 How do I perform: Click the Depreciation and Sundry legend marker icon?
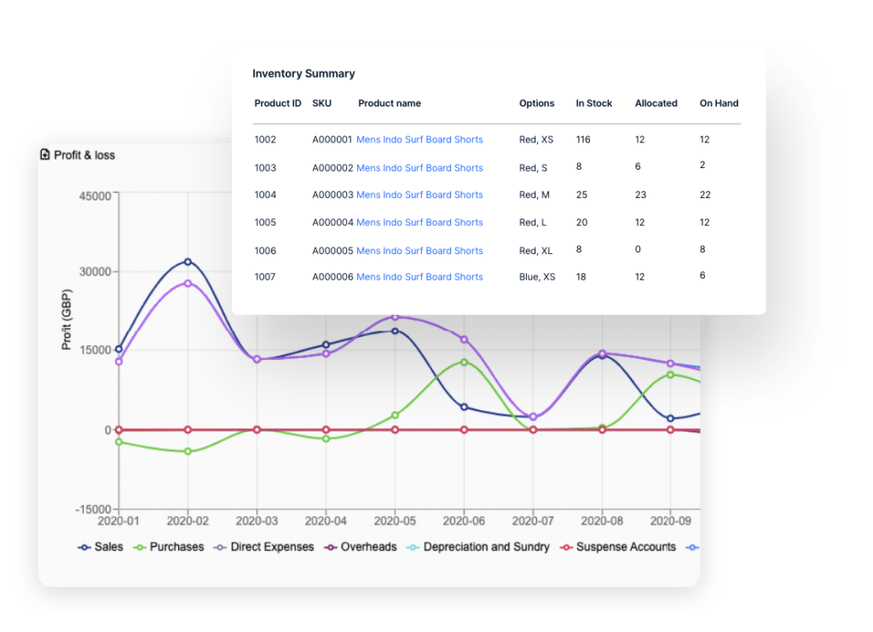click(413, 547)
